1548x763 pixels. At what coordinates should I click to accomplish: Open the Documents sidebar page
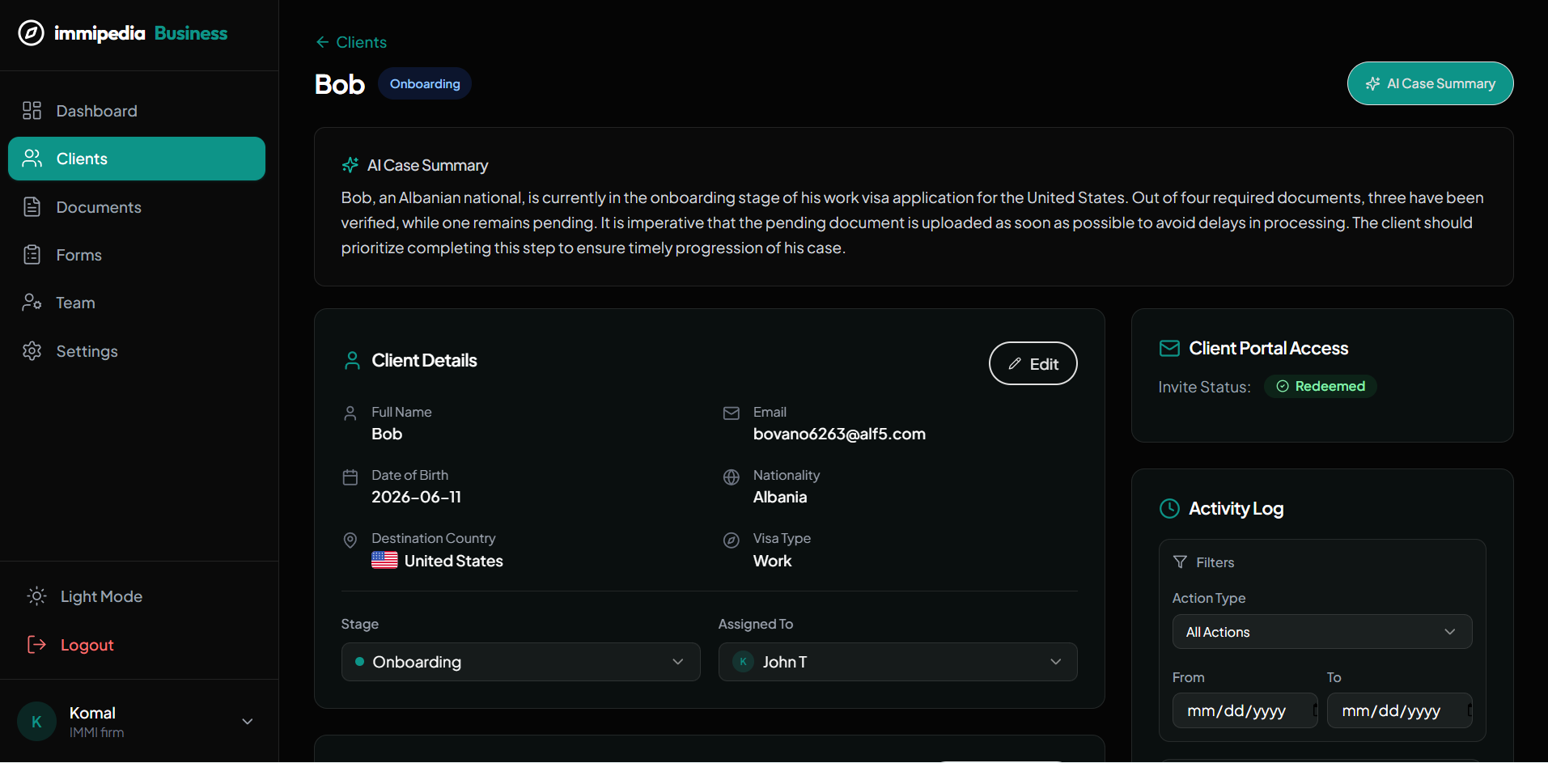click(x=137, y=207)
